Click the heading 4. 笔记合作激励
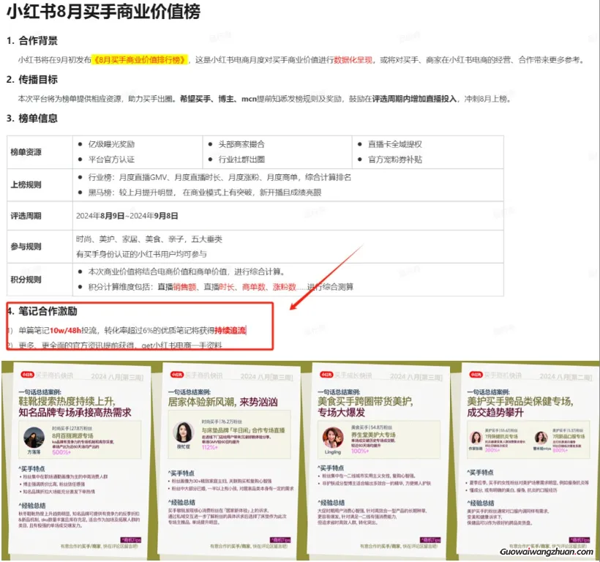This screenshot has width=600, height=562. tap(42, 312)
